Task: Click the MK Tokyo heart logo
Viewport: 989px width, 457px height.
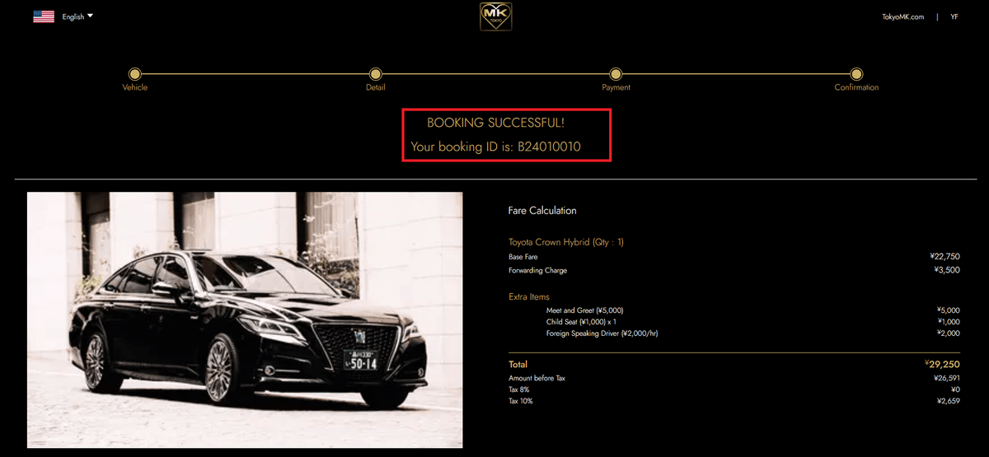Action: click(496, 16)
